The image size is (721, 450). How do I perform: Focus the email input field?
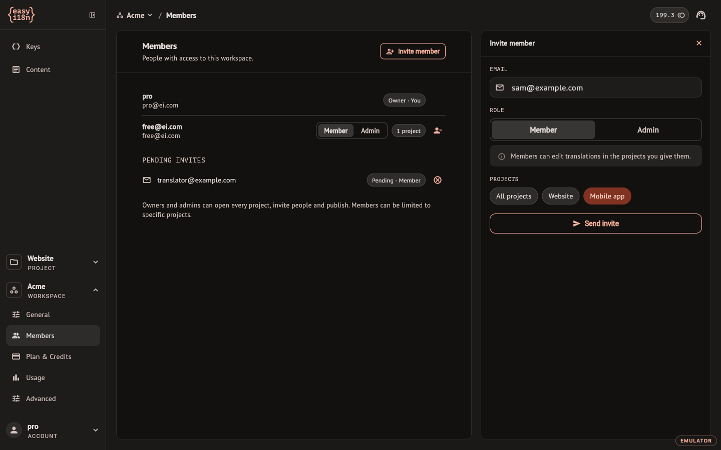(596, 87)
